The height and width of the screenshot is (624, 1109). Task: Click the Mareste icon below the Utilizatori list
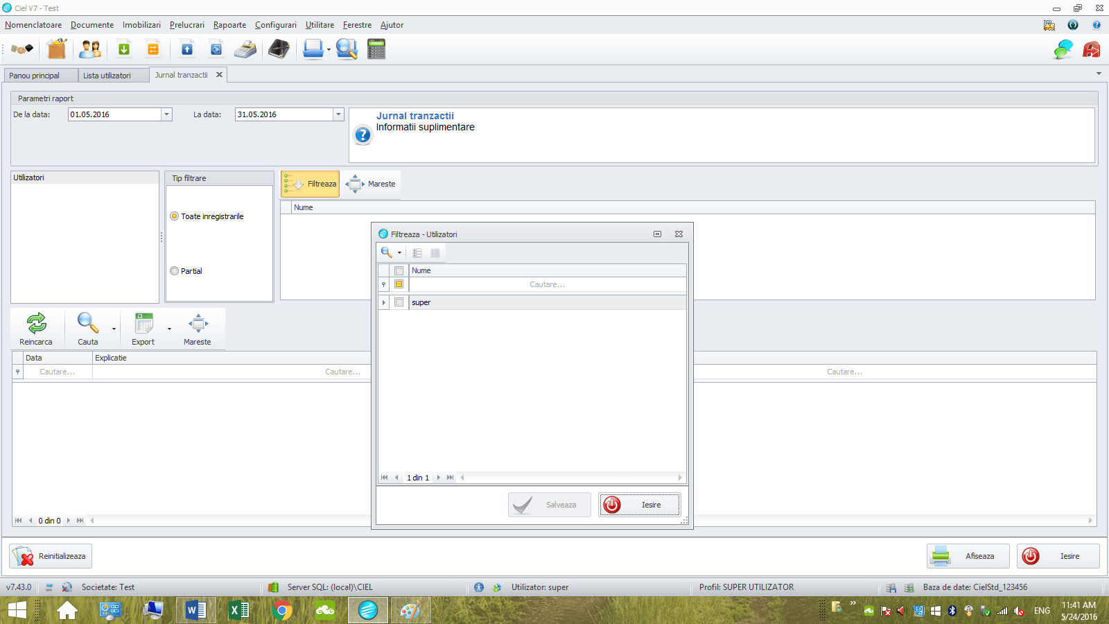point(198,323)
